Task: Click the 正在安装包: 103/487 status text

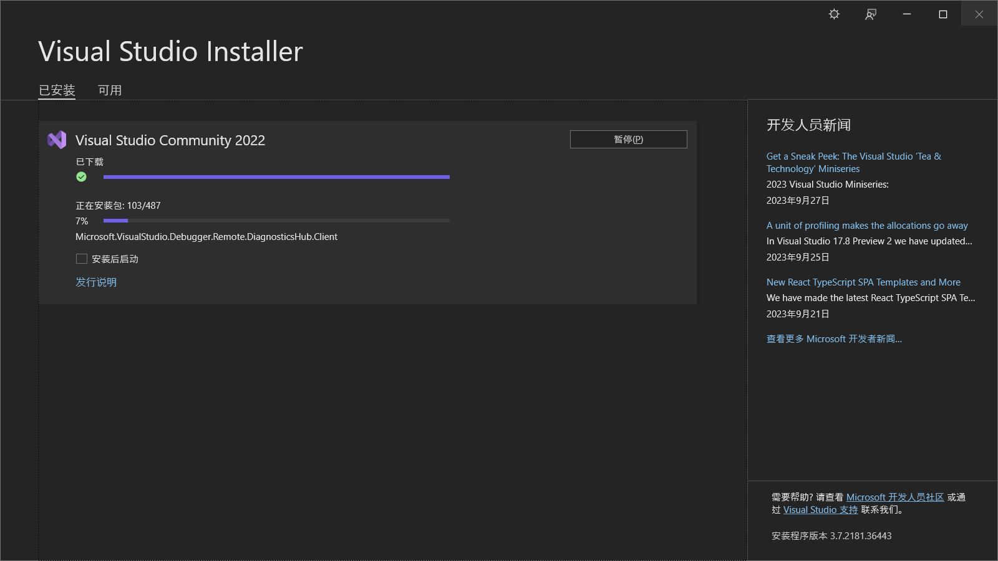Action: coord(119,206)
